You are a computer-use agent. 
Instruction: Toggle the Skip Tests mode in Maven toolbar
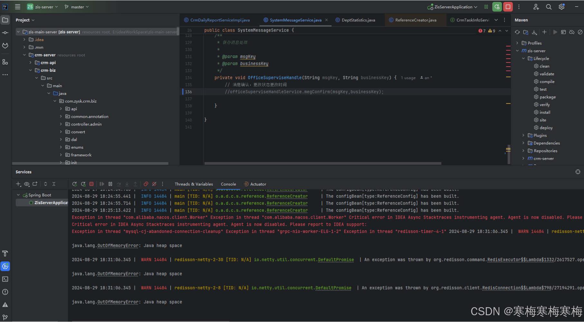click(580, 32)
